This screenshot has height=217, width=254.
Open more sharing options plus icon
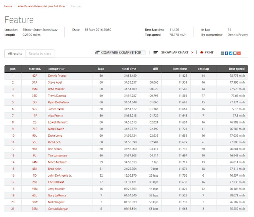pos(239,53)
